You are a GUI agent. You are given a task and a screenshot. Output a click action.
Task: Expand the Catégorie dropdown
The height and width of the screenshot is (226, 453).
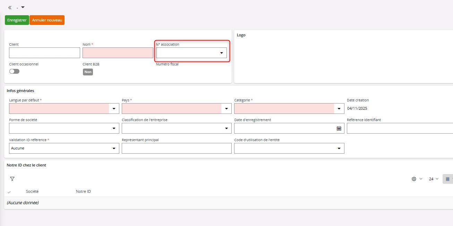point(339,109)
